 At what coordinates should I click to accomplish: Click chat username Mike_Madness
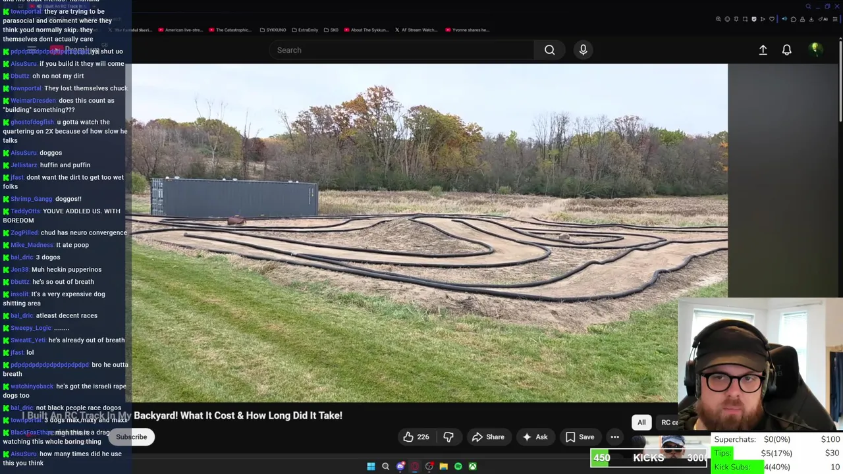[x=32, y=245]
